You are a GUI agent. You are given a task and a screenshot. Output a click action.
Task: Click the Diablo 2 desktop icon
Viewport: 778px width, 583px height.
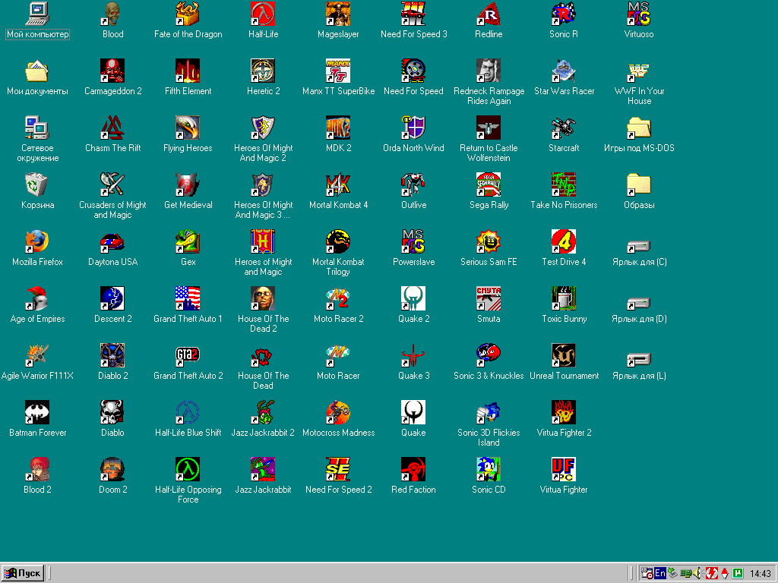[112, 356]
